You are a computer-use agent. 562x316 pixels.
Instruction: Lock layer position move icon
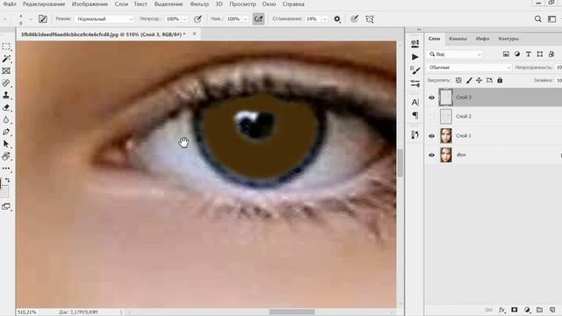[x=479, y=80]
